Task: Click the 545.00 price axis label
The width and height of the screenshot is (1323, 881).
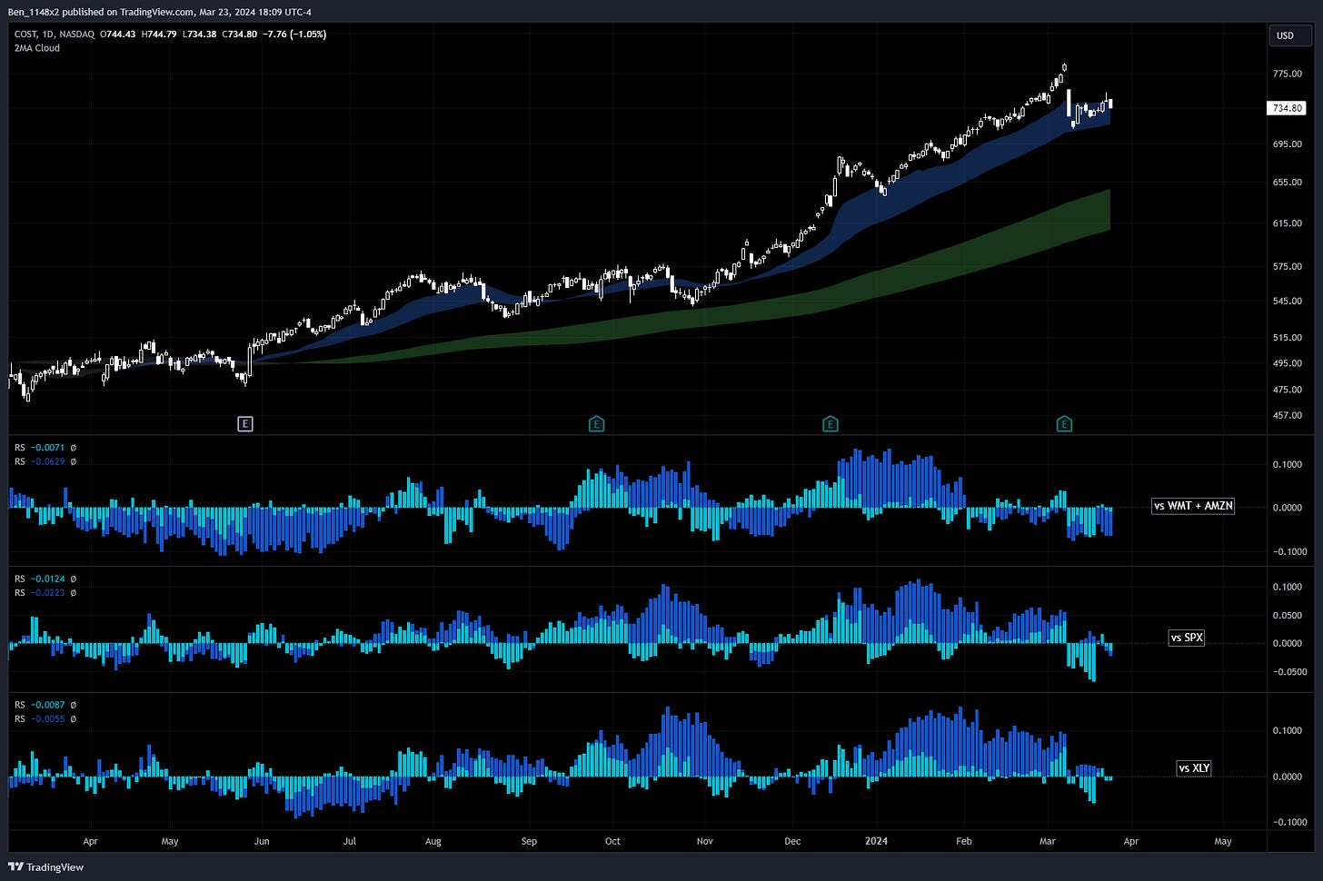Action: pyautogui.click(x=1288, y=301)
